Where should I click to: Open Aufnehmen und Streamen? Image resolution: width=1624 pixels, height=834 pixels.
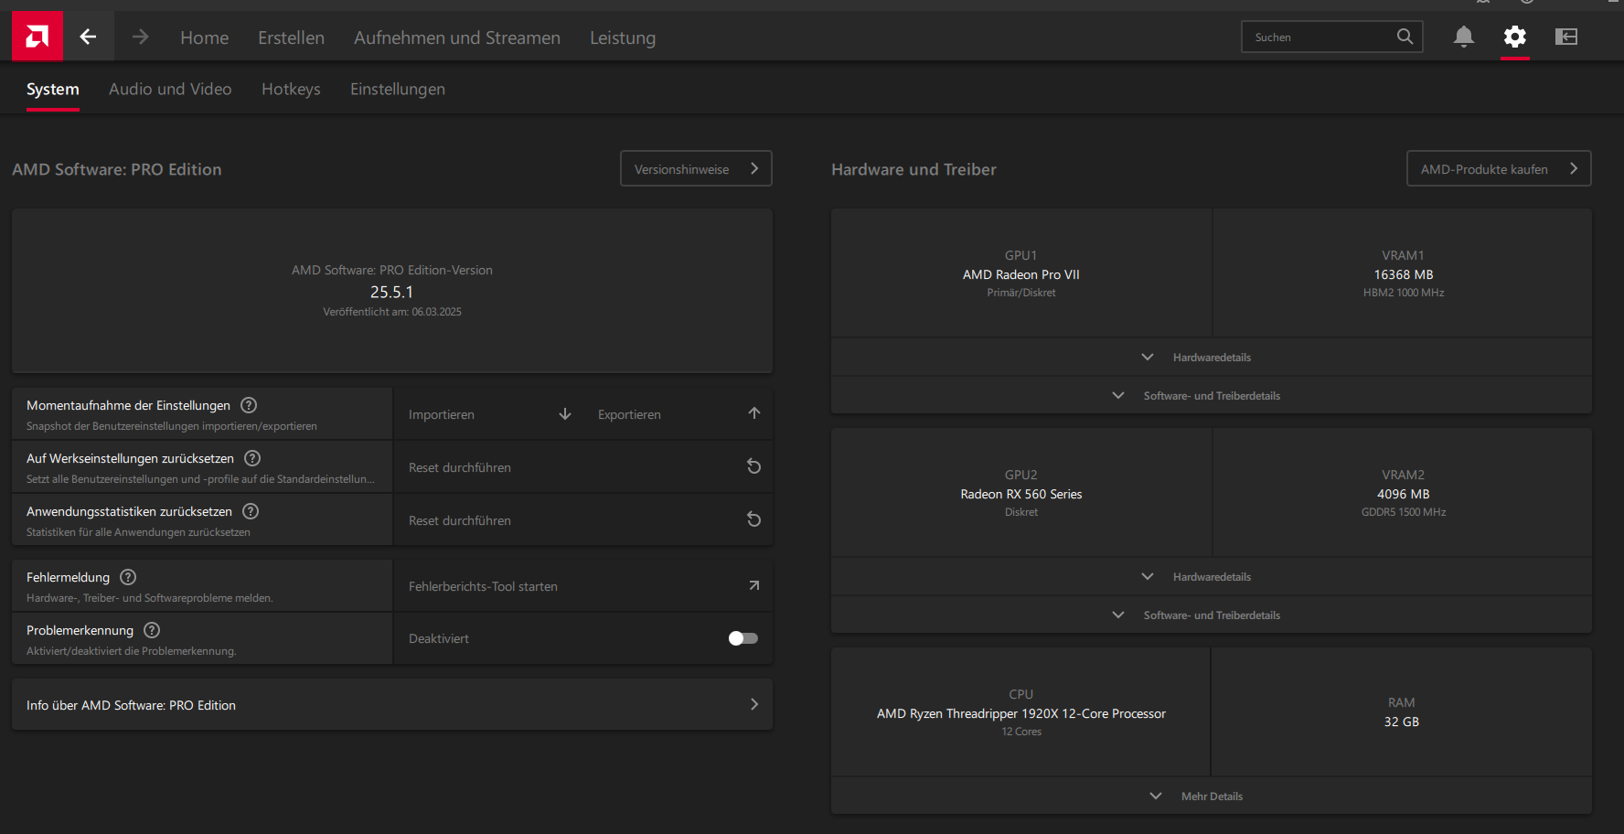click(457, 37)
